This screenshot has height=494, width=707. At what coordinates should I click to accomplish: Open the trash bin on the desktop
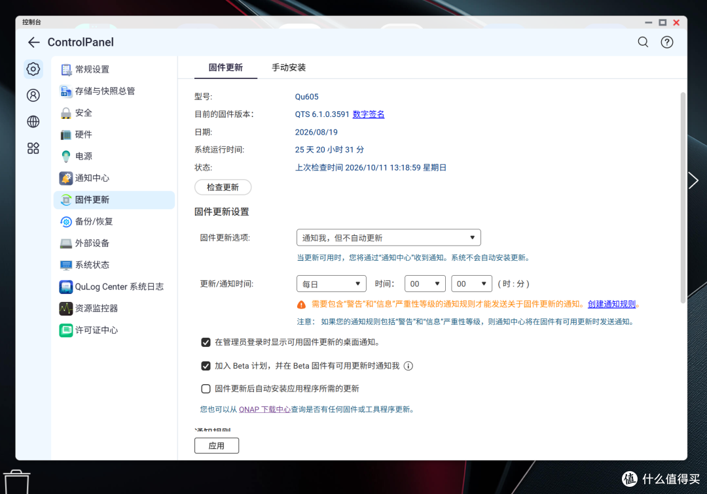pos(16,482)
